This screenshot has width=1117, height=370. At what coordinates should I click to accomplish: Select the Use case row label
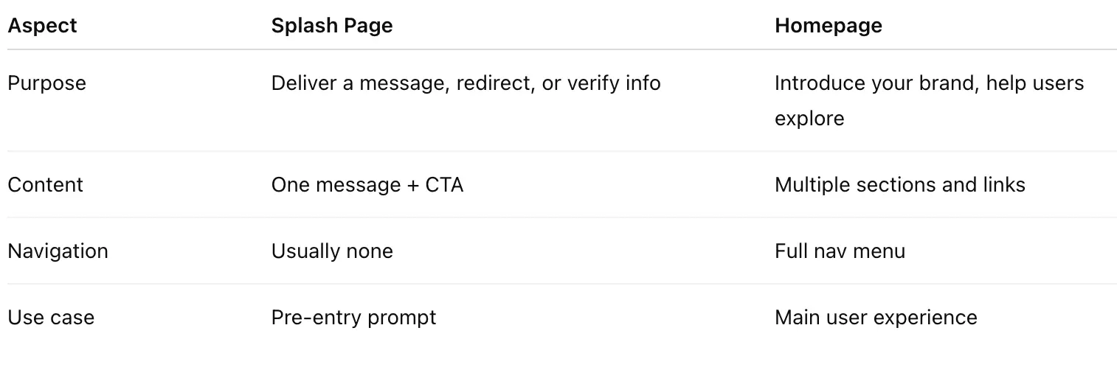tap(51, 318)
